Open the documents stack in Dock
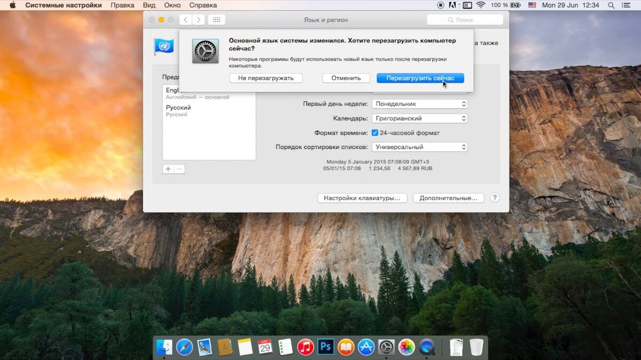Viewport: 641px width, 360px height. (456, 347)
